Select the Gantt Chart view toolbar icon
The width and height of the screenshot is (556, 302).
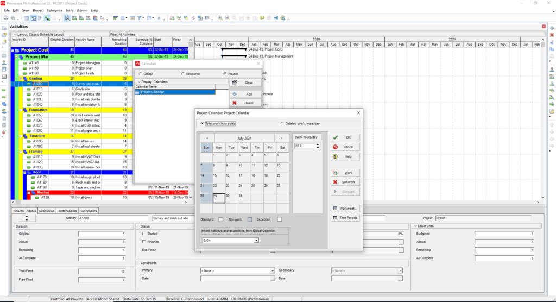tap(33, 18)
